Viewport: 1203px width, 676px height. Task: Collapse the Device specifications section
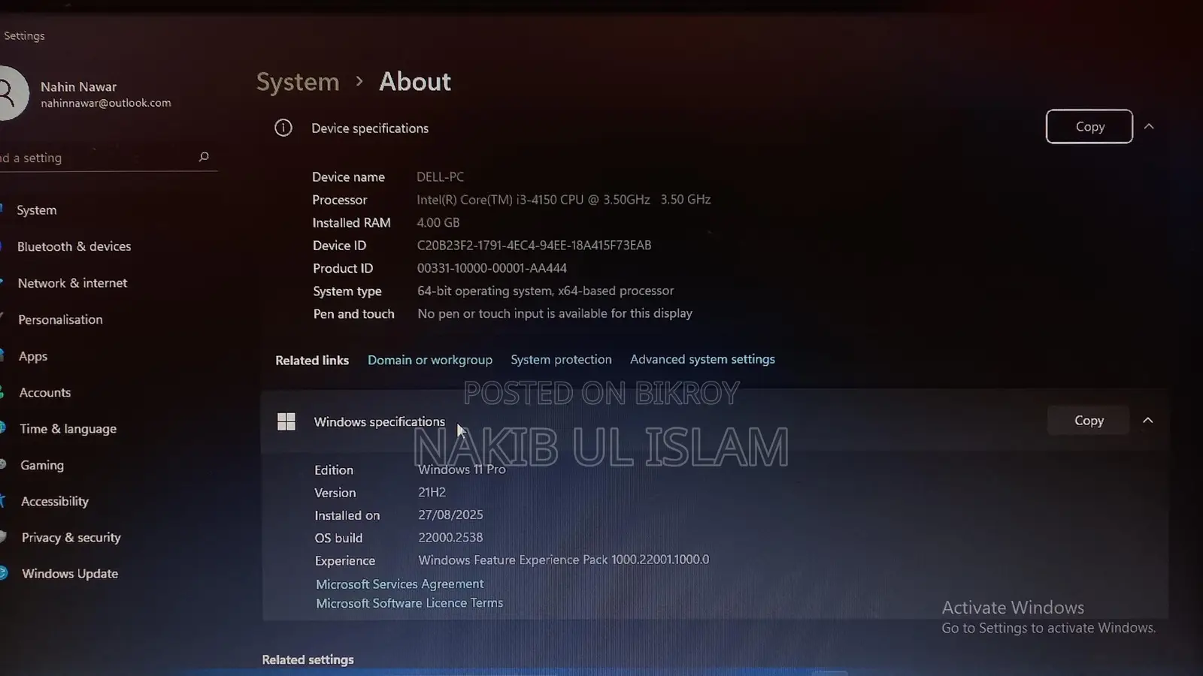pos(1149,126)
